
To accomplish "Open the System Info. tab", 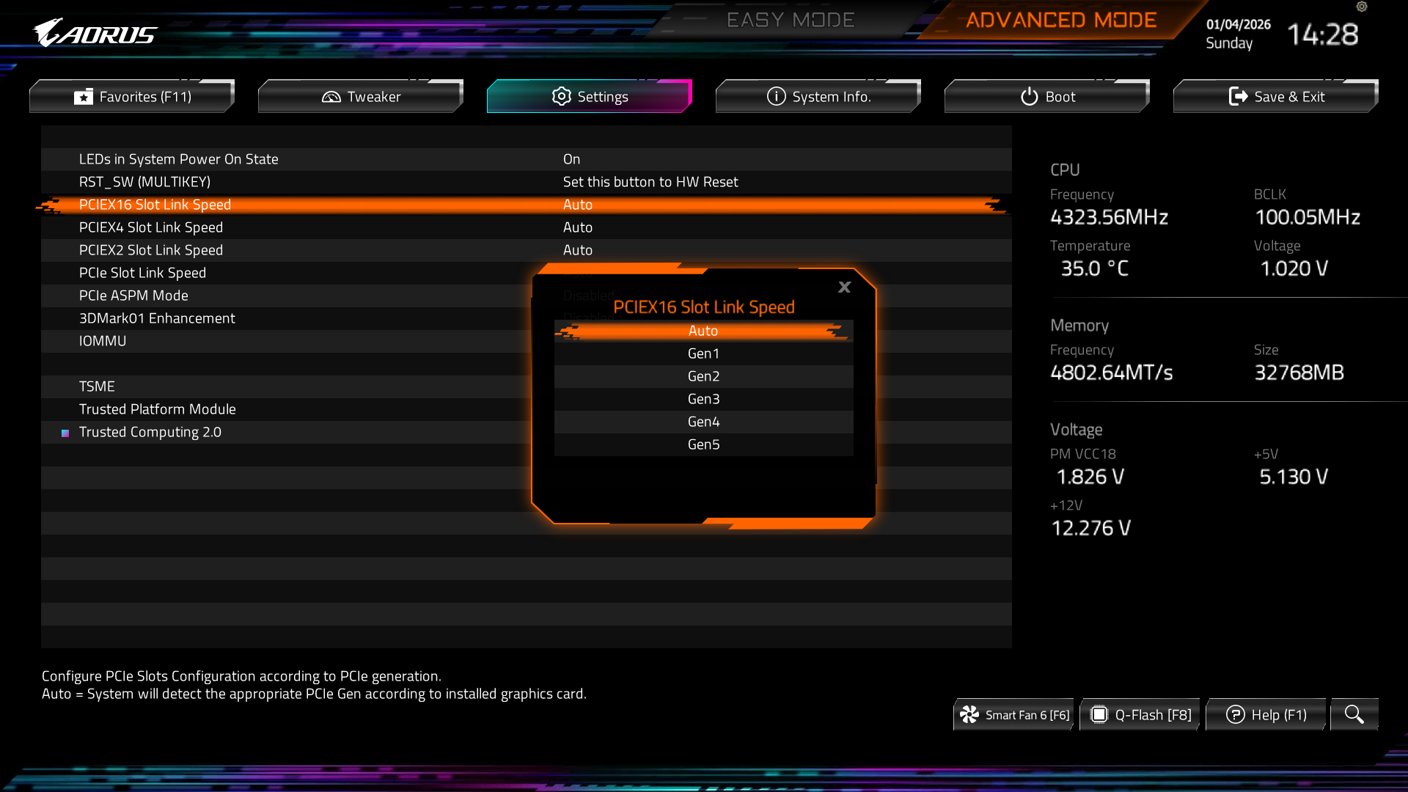I will click(x=818, y=97).
